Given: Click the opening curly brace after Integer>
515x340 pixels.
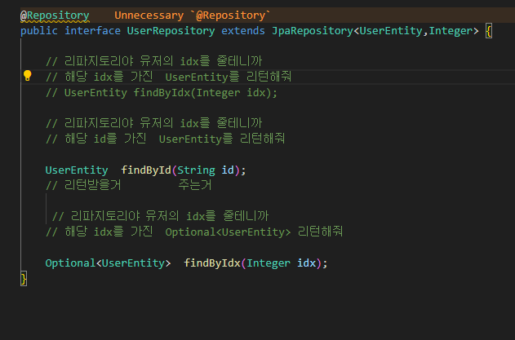Looking at the screenshot, I should point(489,31).
